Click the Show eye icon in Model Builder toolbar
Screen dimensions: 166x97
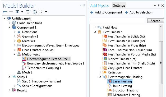point(17,12)
